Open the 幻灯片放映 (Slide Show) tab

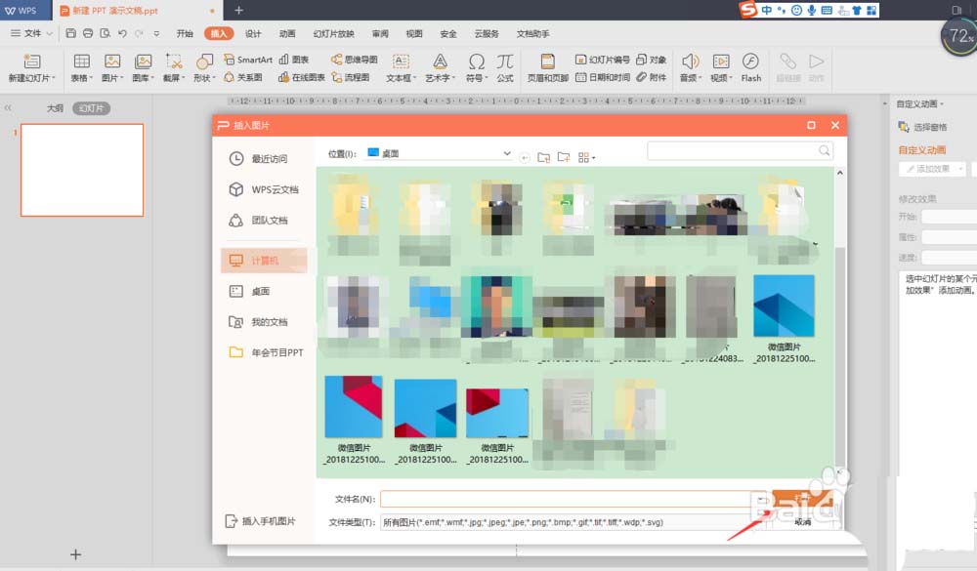point(333,33)
